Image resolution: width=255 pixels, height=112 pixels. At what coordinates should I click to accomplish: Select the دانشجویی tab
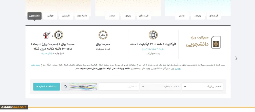click(35, 16)
